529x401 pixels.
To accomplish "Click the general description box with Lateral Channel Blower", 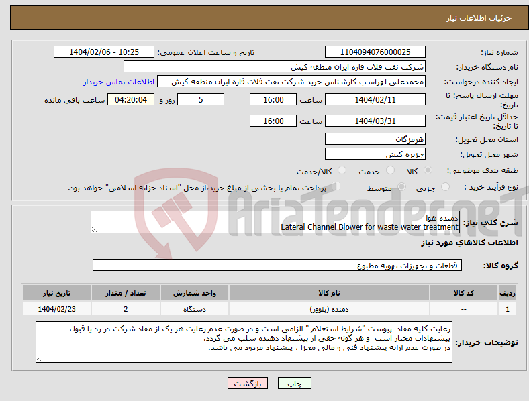I will [x=275, y=222].
